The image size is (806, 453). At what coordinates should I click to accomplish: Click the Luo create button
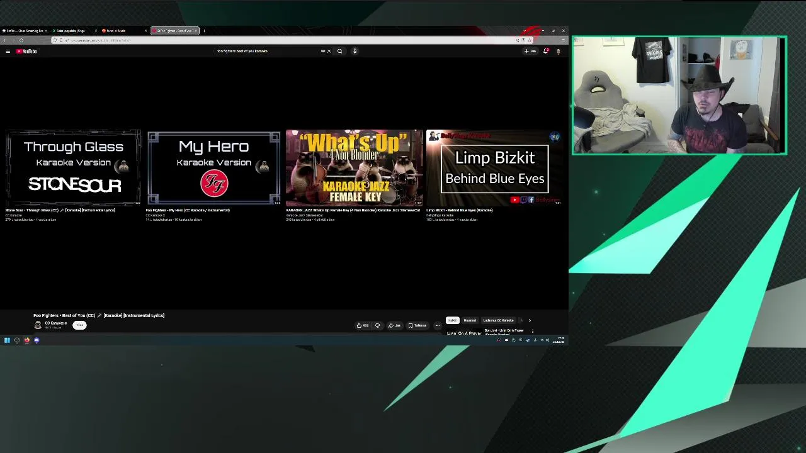click(x=530, y=51)
